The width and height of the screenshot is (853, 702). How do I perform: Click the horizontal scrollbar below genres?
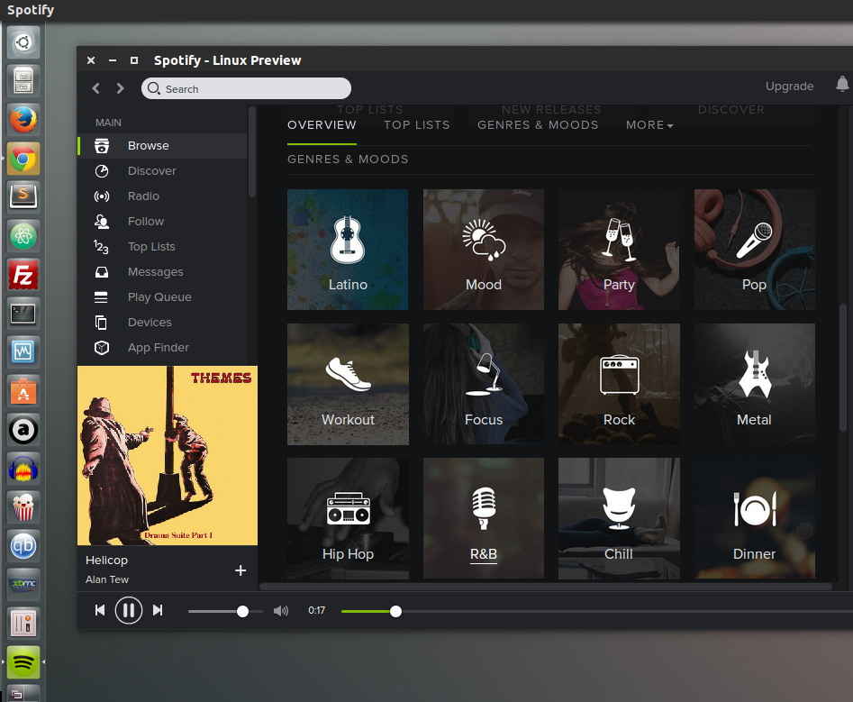click(546, 587)
